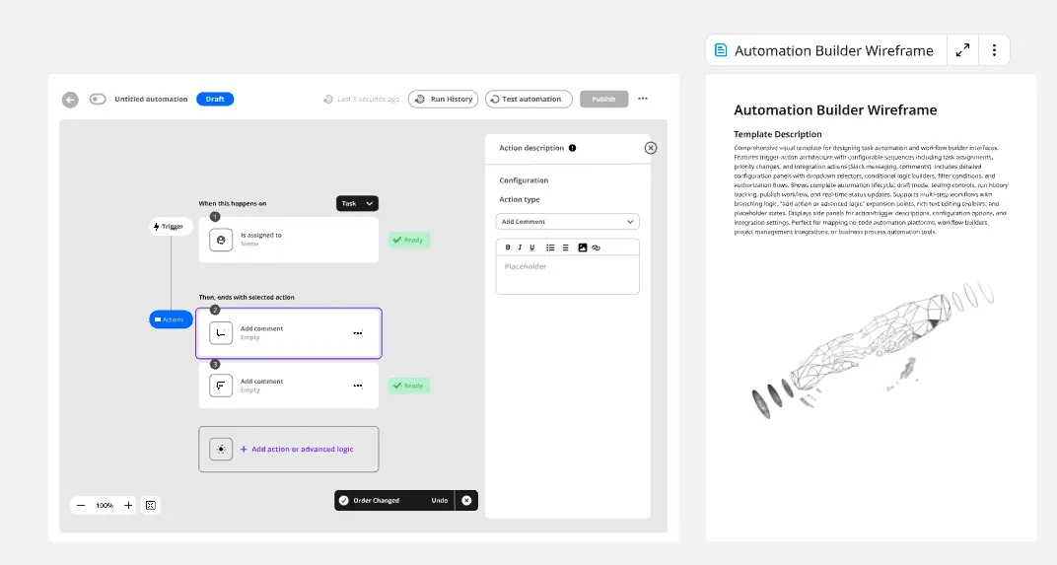Insert link in the comment editor
1057x565 pixels.
click(x=597, y=247)
